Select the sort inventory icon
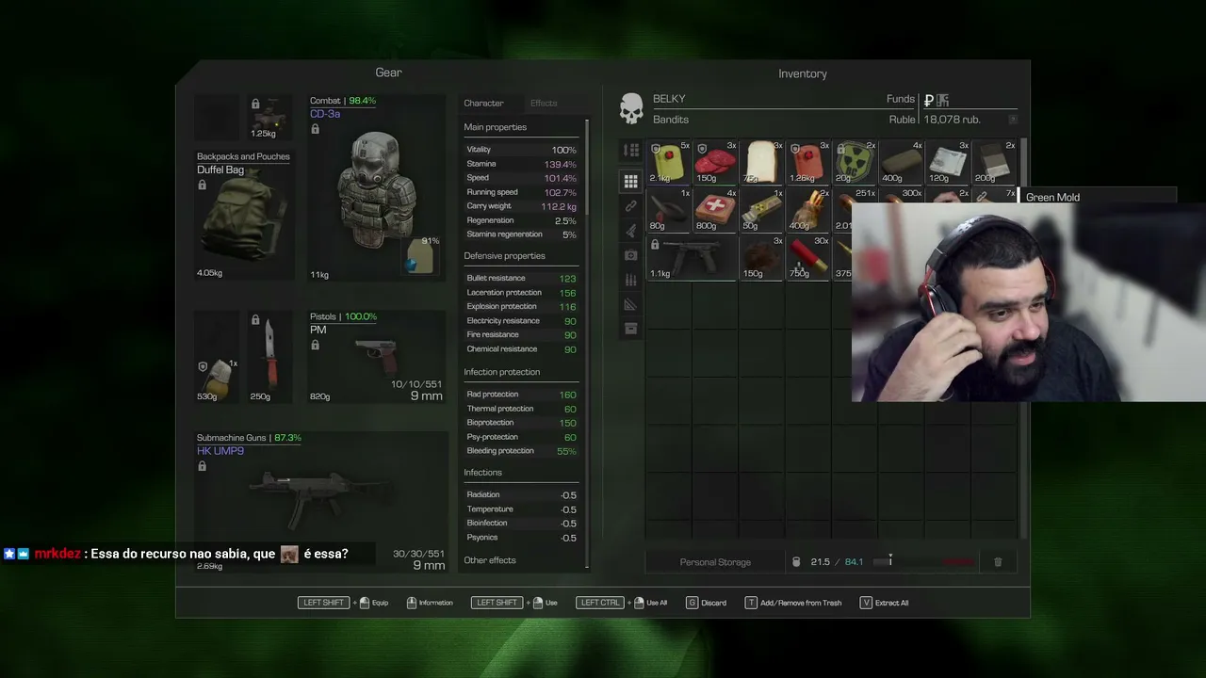This screenshot has width=1206, height=678. pyautogui.click(x=631, y=151)
